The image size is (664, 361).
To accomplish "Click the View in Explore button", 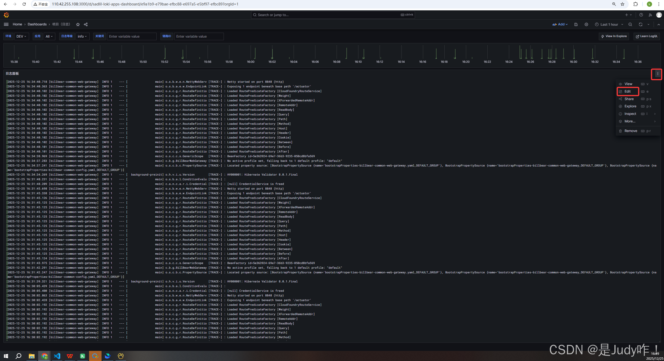I will tap(614, 36).
